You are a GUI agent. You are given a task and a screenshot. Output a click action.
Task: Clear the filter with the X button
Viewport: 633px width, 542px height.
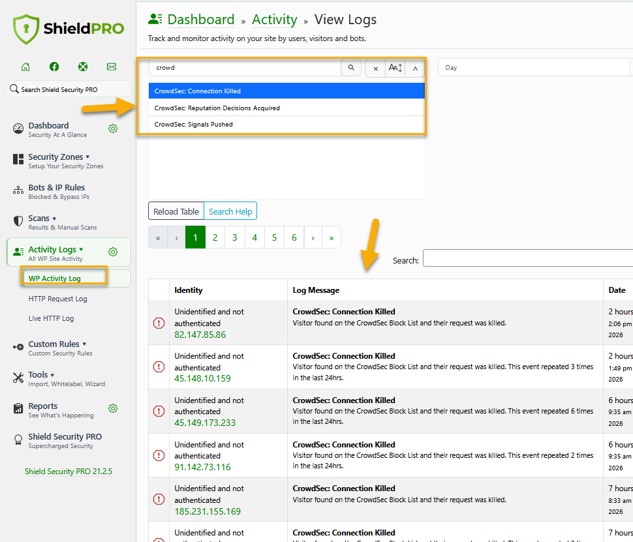pyautogui.click(x=375, y=68)
